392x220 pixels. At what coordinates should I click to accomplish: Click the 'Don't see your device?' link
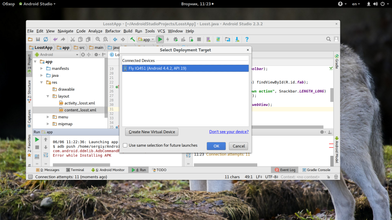click(x=229, y=132)
